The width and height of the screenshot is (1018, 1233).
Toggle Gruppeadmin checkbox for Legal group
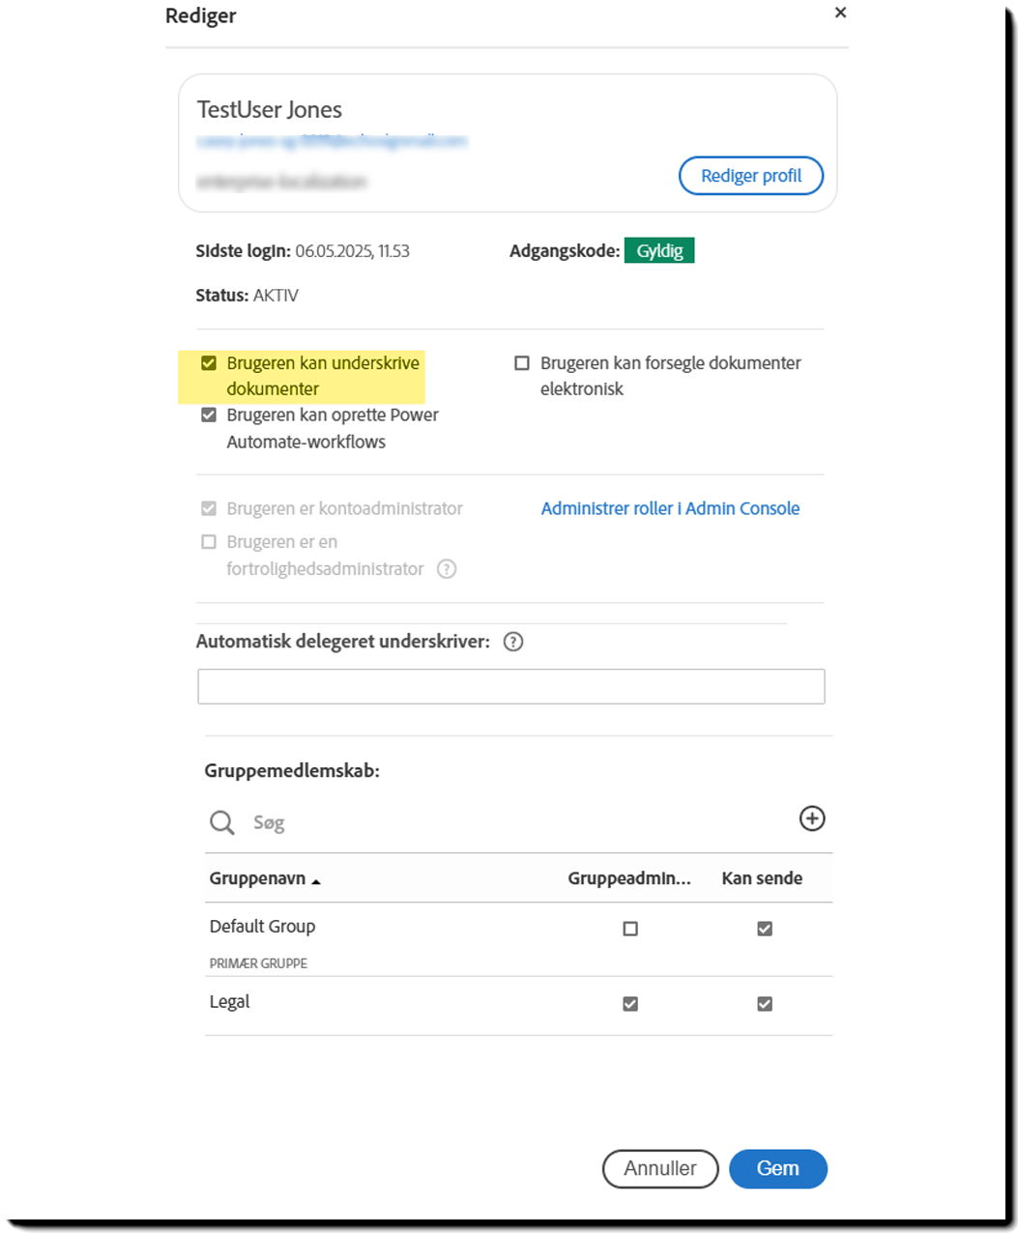(630, 1004)
